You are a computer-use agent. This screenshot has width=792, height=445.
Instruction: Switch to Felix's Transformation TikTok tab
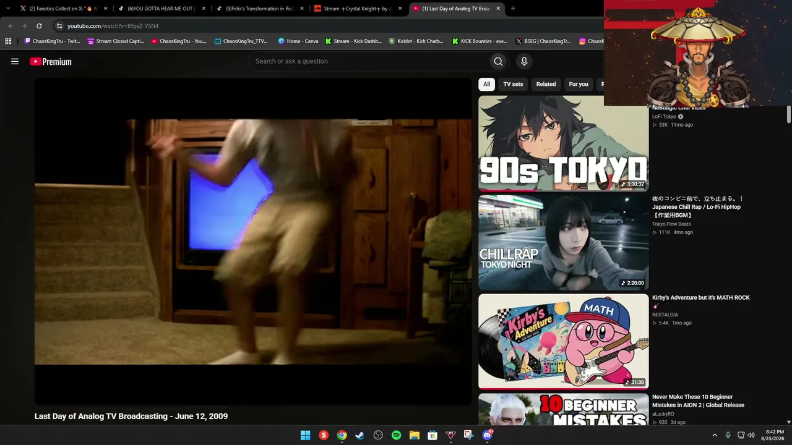coord(260,9)
